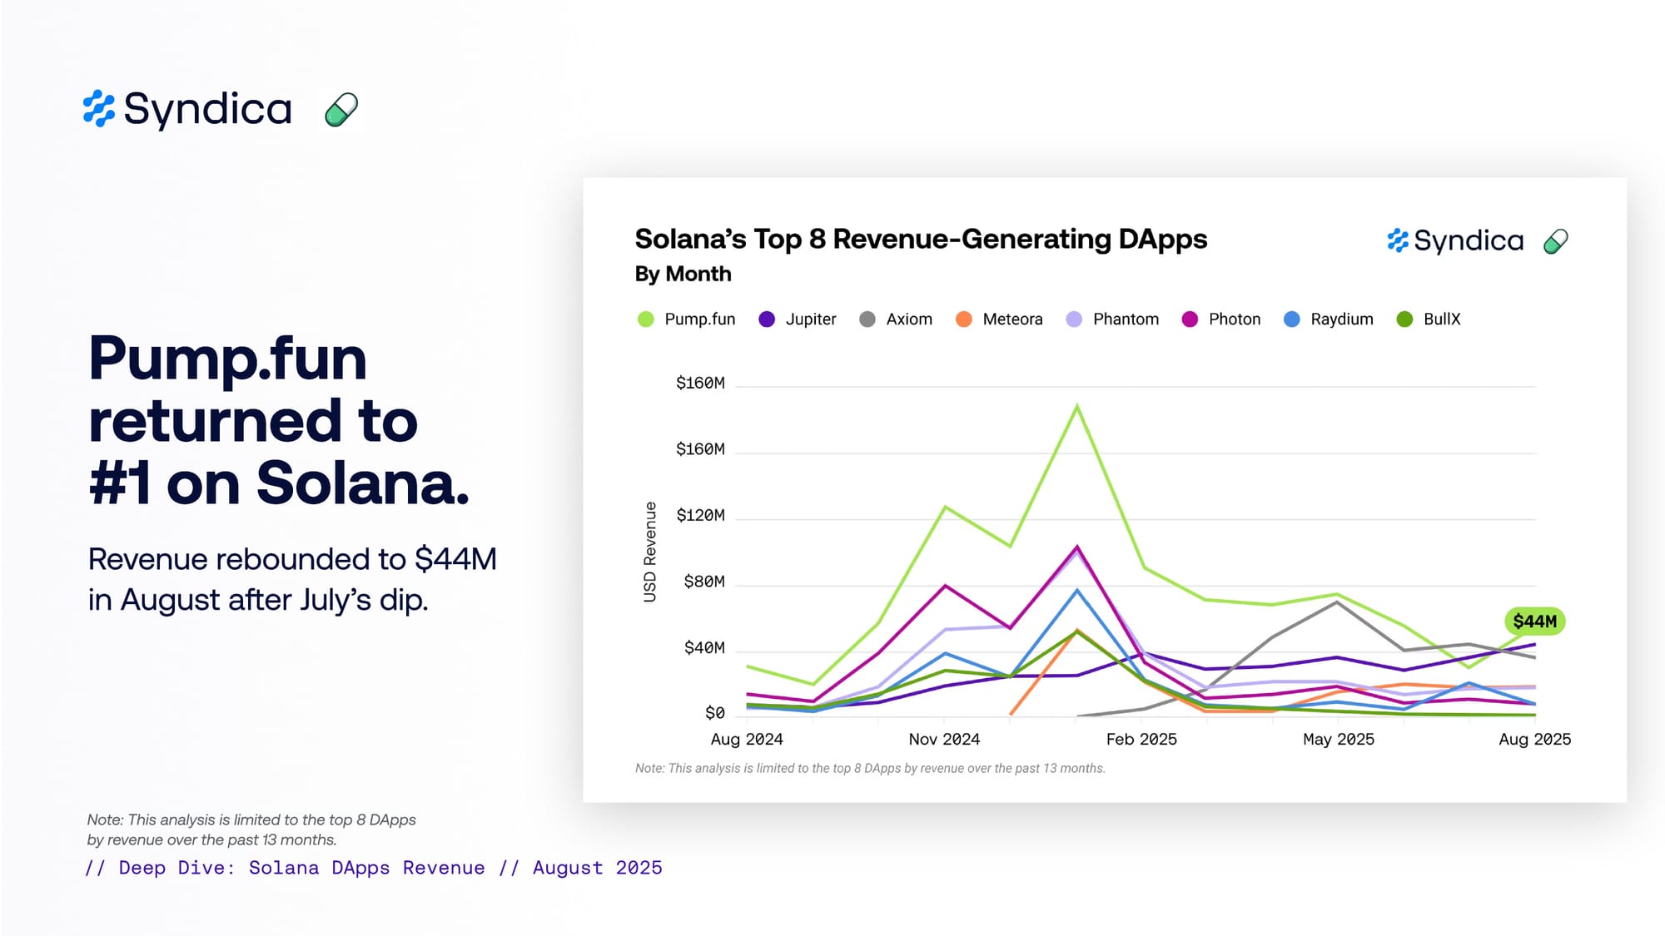Click the 'Feb 2025' x-axis label
The image size is (1665, 936).
pos(1141,740)
